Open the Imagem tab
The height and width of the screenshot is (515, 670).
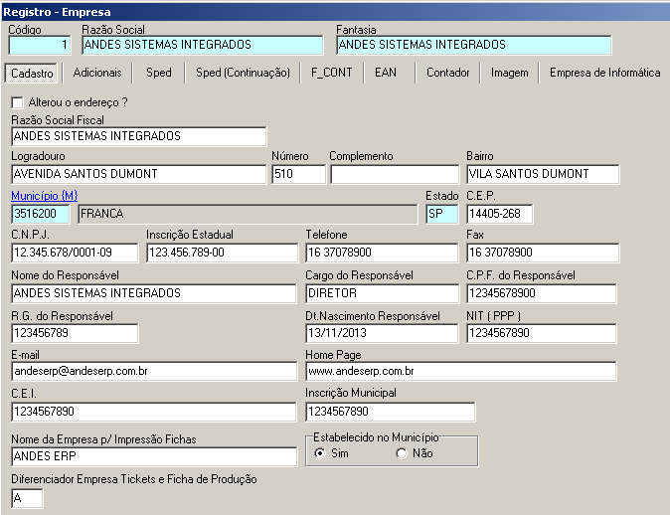click(x=509, y=73)
